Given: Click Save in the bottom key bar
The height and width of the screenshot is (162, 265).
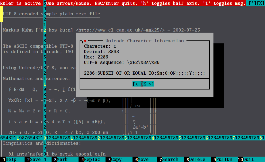Looking at the screenshot, I should coord(35,160).
